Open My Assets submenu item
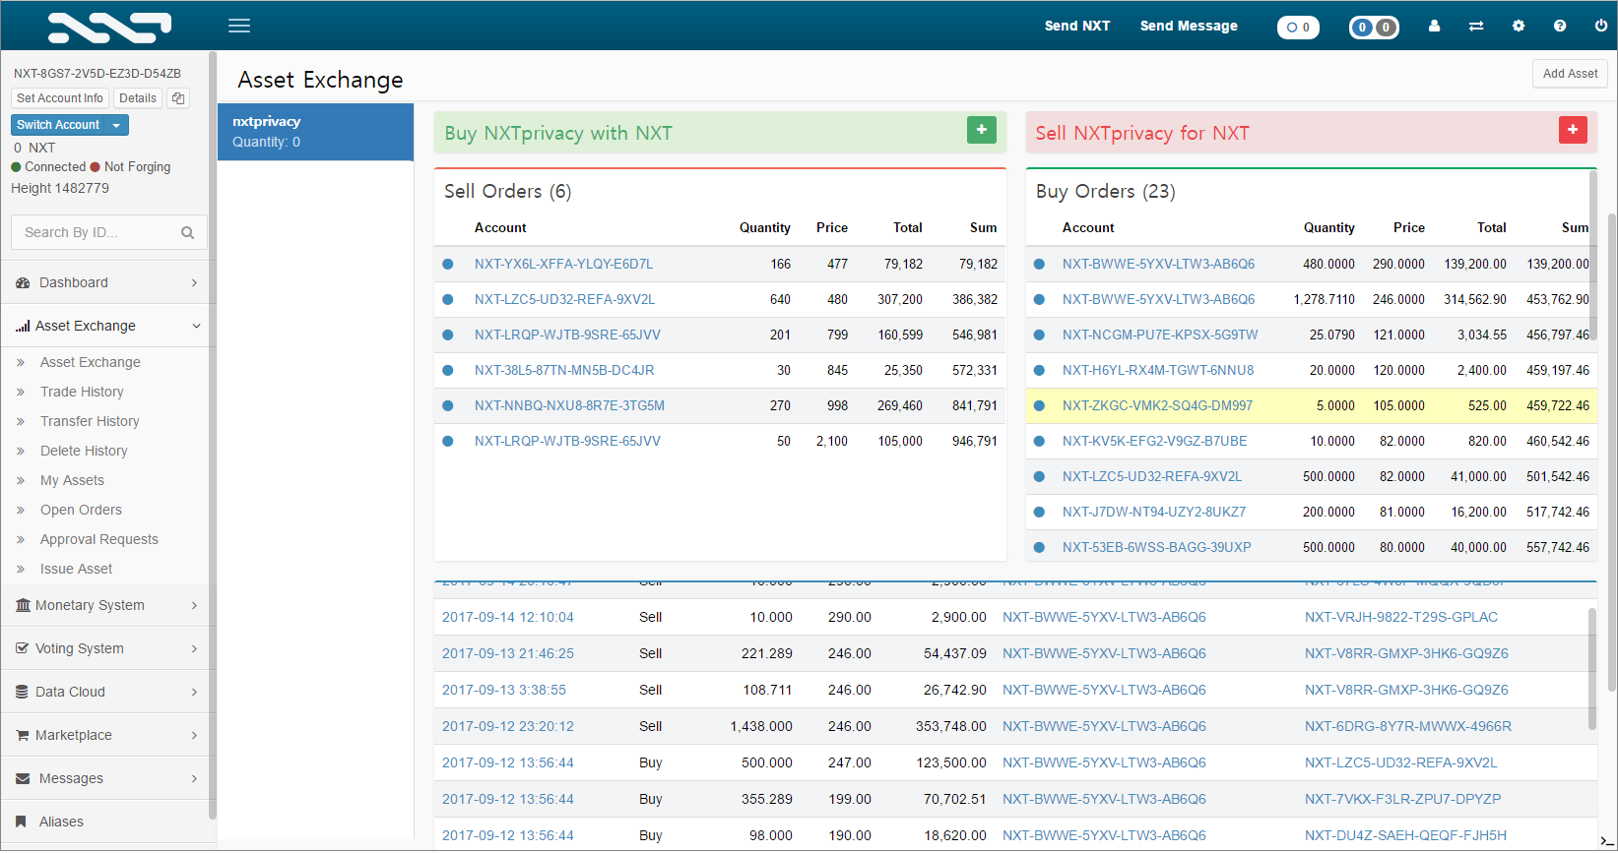Viewport: 1618px width, 853px height. (x=72, y=481)
